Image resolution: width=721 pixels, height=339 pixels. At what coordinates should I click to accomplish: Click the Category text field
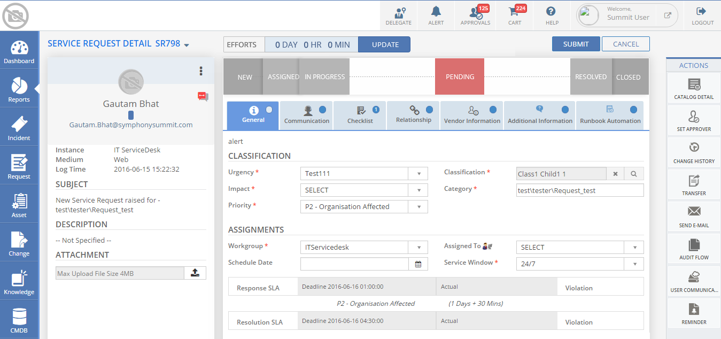[579, 190]
